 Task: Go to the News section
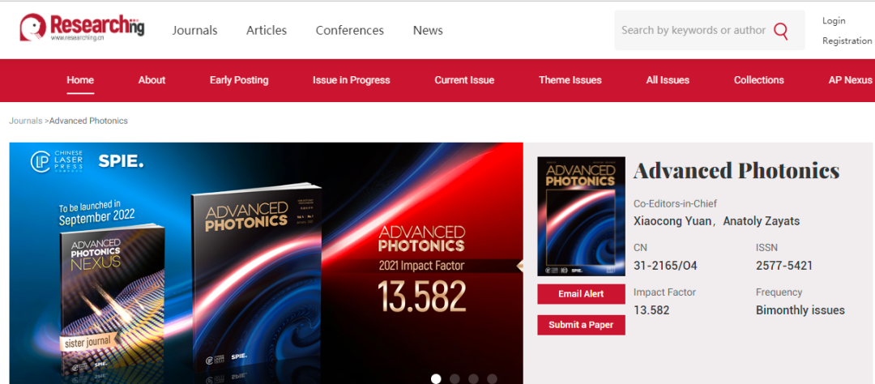428,31
